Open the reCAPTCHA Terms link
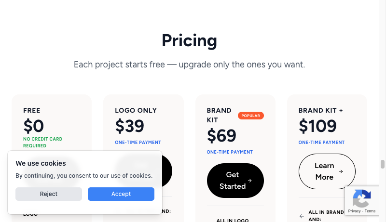This screenshot has width=386, height=222. pos(370,211)
